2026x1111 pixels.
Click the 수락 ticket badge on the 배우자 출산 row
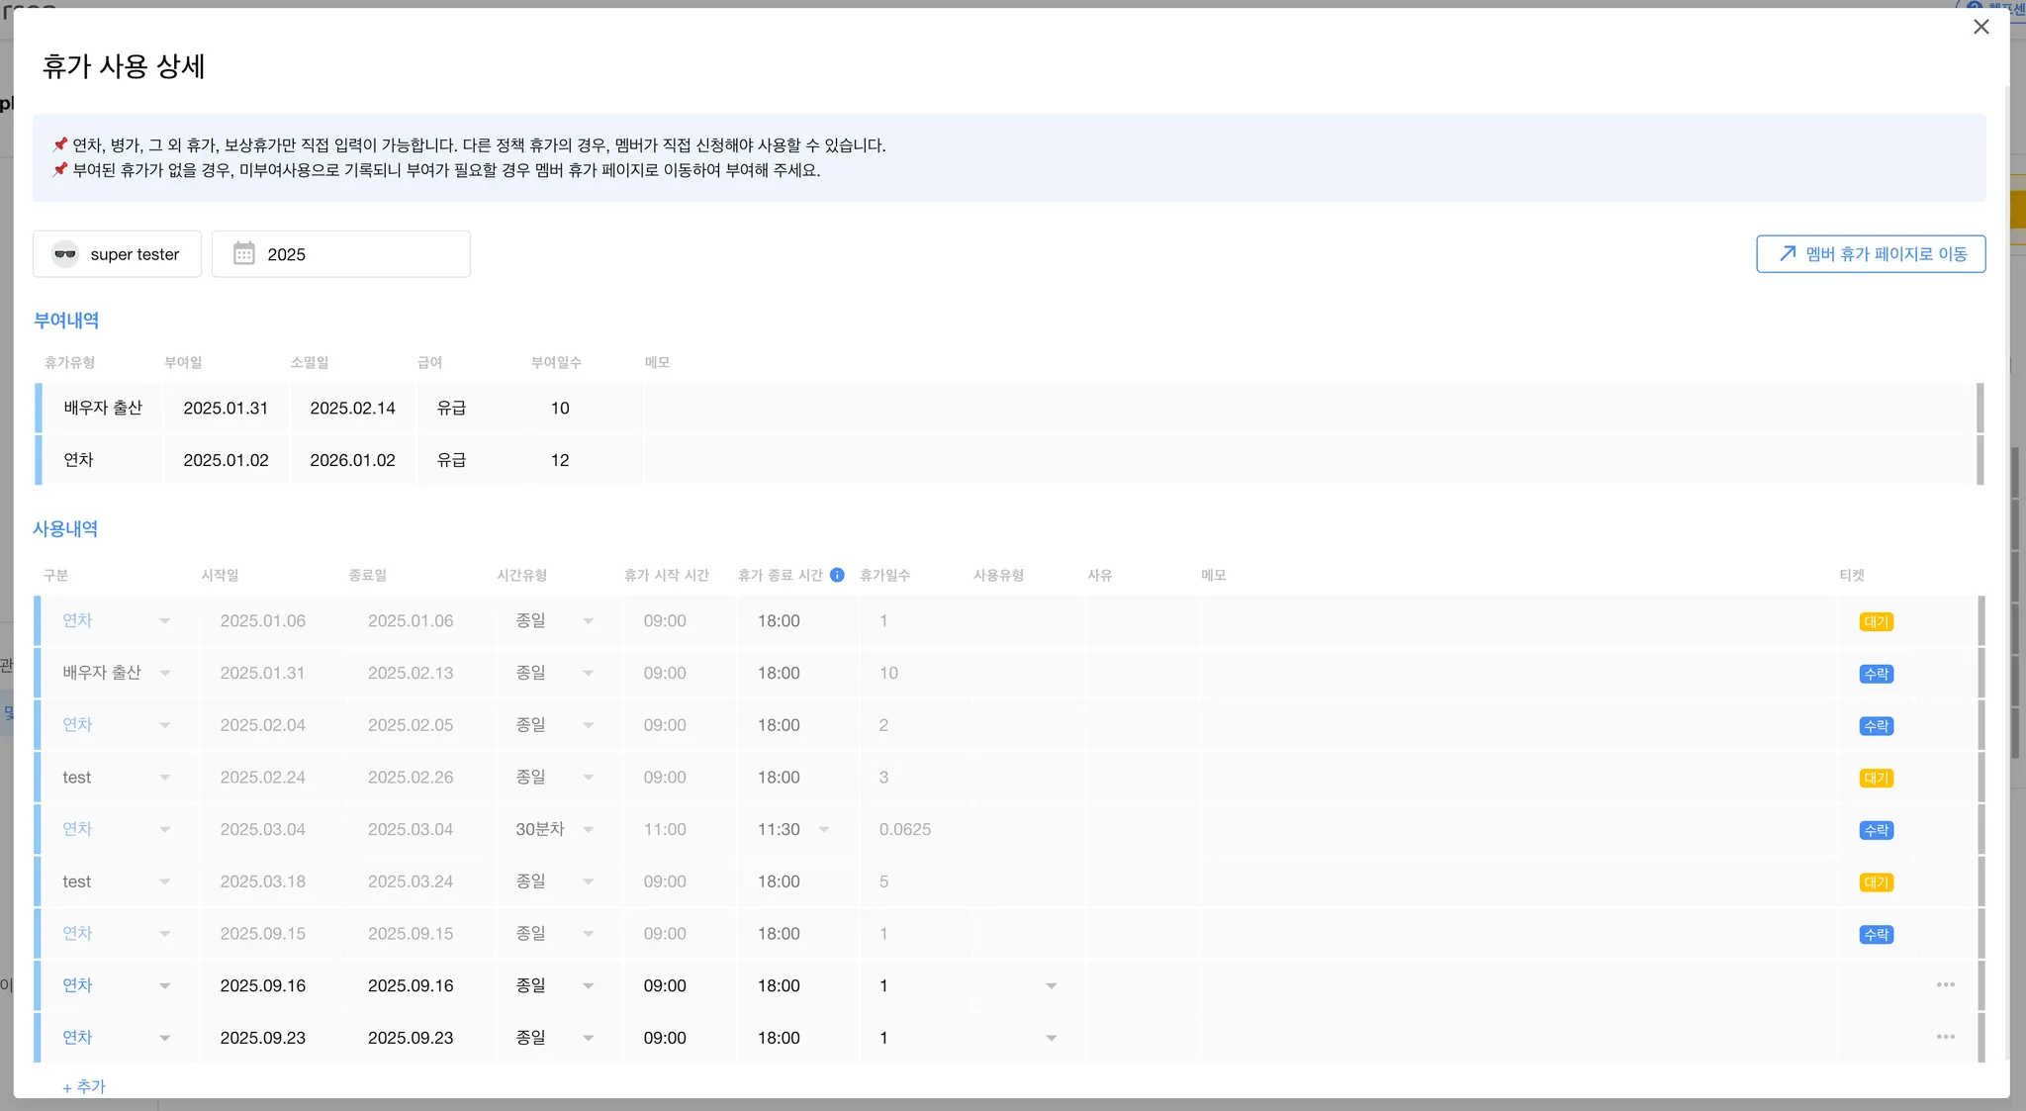(x=1876, y=674)
